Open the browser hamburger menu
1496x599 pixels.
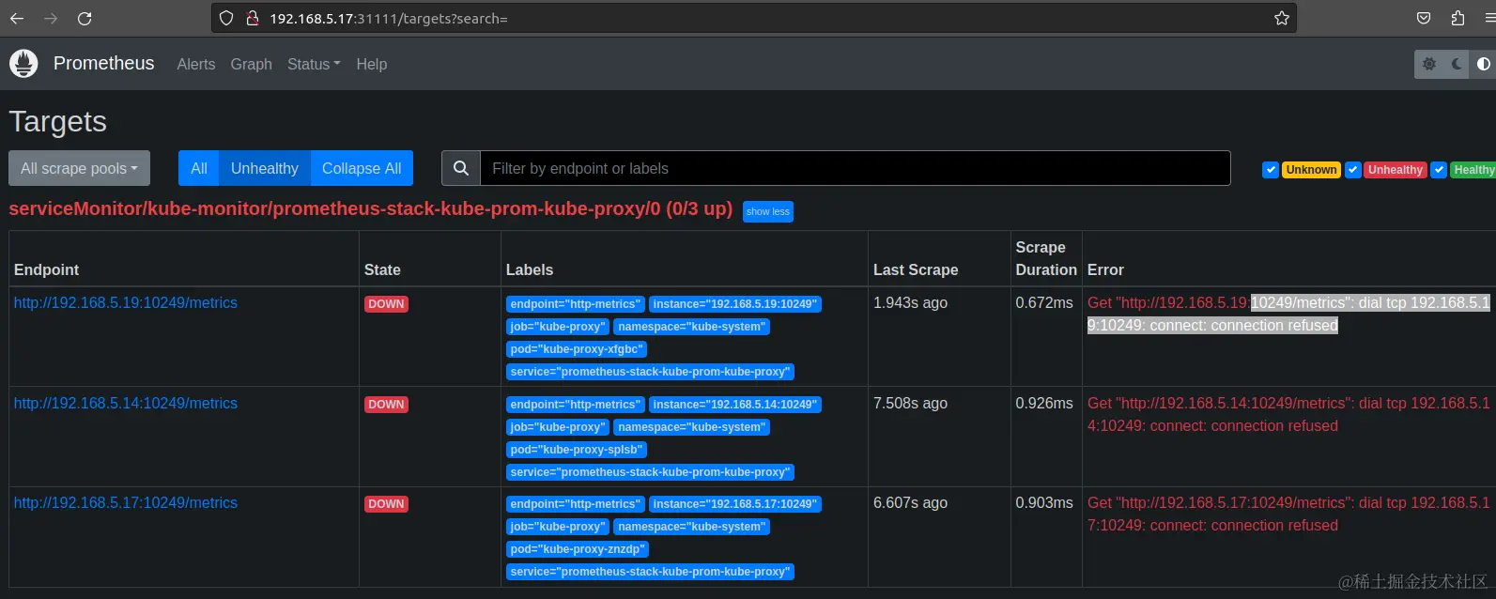pyautogui.click(x=1488, y=18)
